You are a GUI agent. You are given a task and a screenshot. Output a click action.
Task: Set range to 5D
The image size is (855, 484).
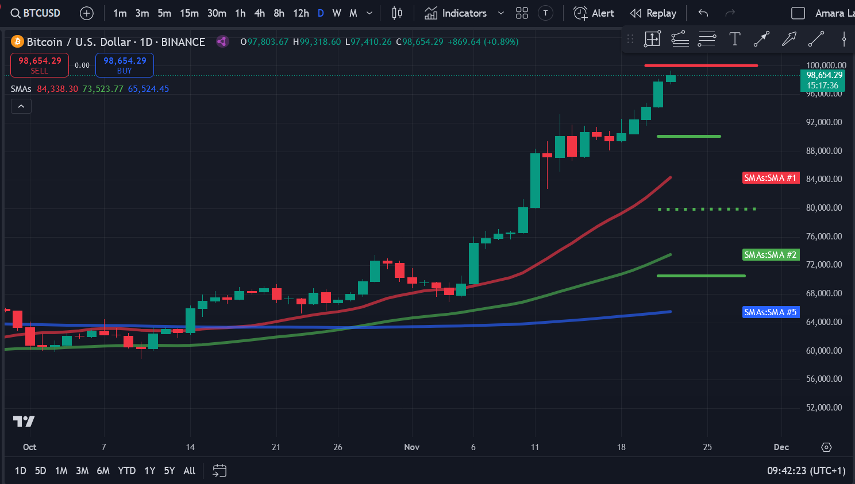(x=40, y=471)
